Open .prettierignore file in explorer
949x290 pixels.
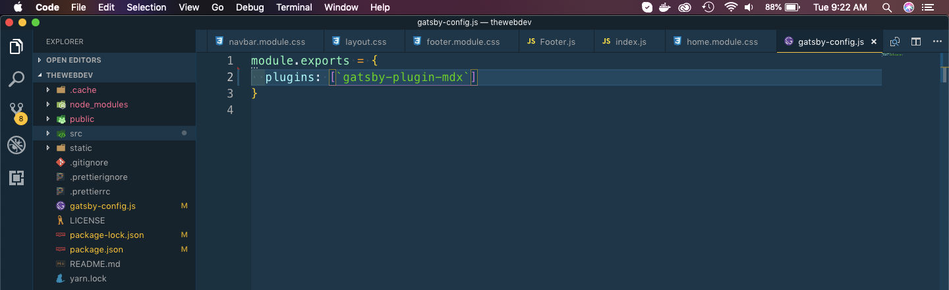point(114,177)
